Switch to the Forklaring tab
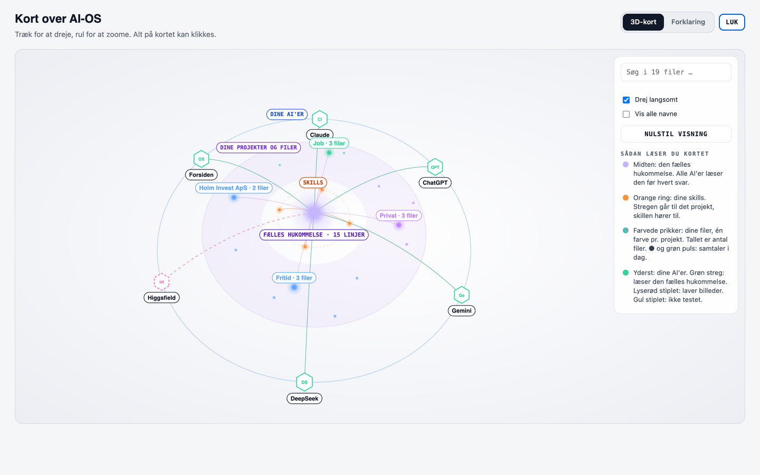The height and width of the screenshot is (475, 760). click(688, 22)
